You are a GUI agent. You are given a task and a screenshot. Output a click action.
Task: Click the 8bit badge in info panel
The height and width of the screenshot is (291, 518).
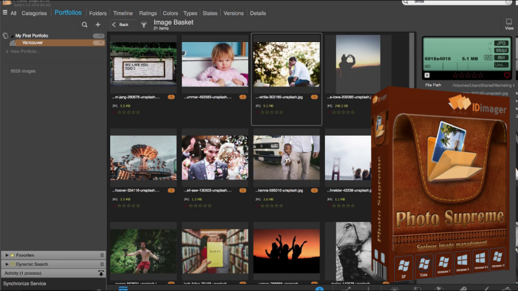point(501,58)
